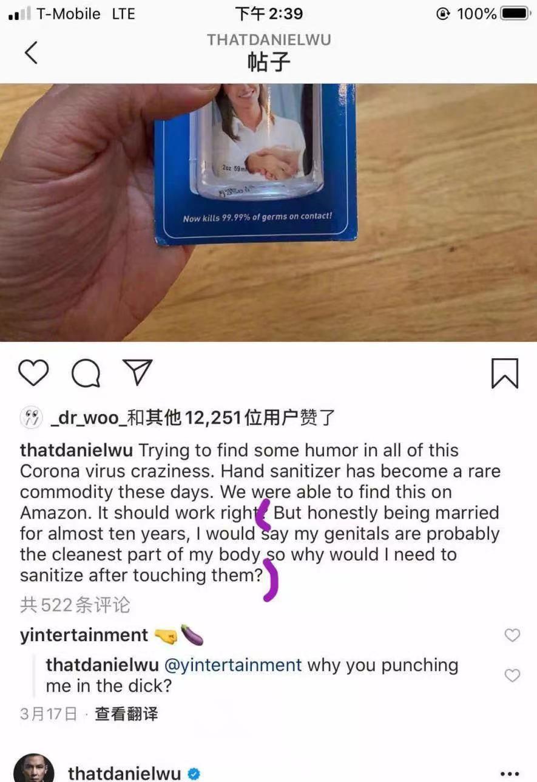Image resolution: width=537 pixels, height=782 pixels.
Task: Tap 查看翻译 to see translation
Action: [x=127, y=714]
